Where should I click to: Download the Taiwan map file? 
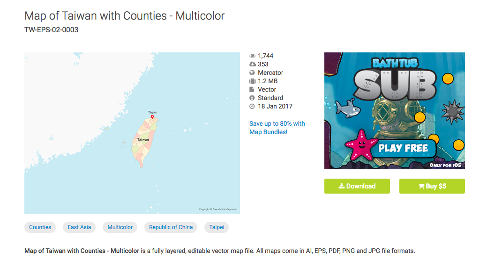point(357,186)
